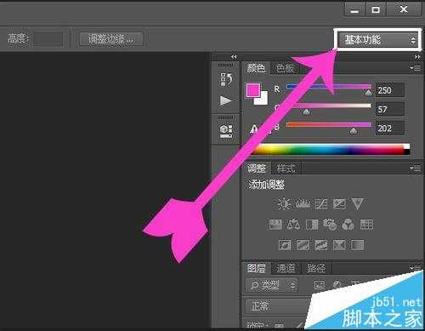Click the G value field showing 57
Screen dimensions: 425x331
(x=390, y=109)
